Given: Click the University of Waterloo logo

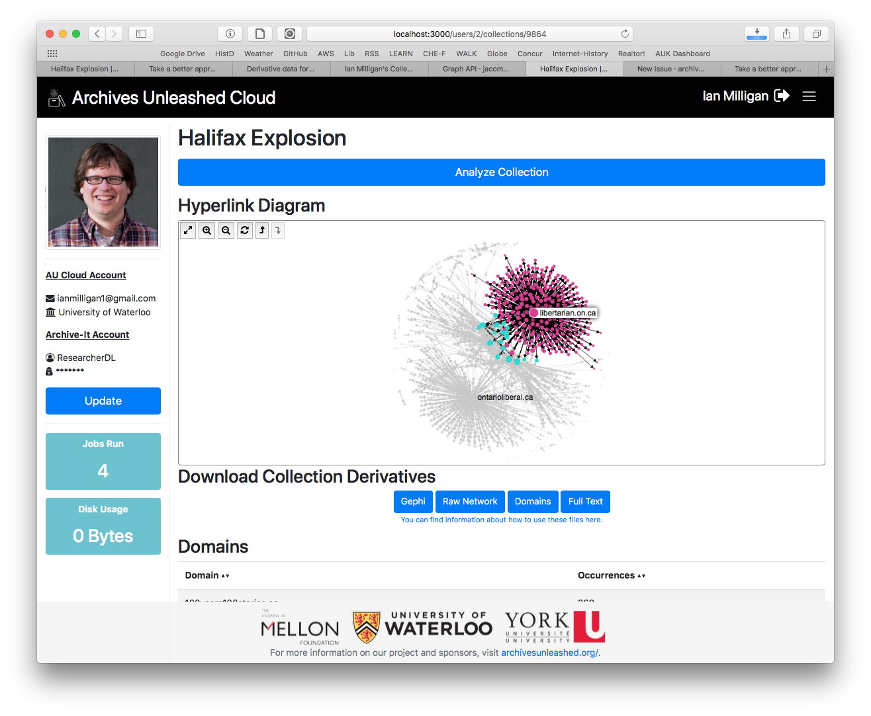Looking at the screenshot, I should coord(422,627).
